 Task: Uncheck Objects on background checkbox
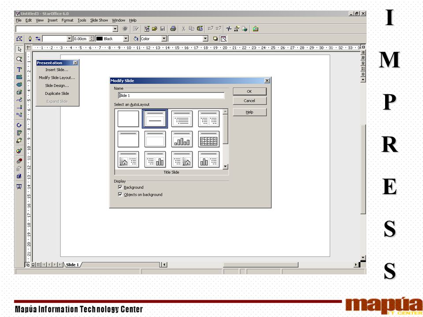(x=120, y=194)
